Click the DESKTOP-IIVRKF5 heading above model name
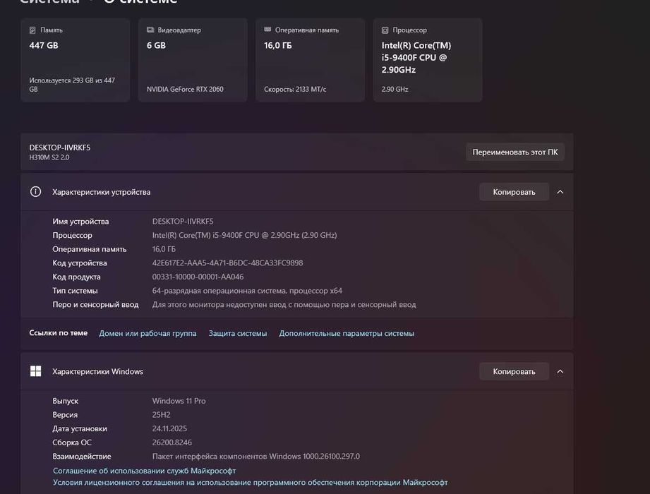Screen dimensions: 650x494 (60, 147)
